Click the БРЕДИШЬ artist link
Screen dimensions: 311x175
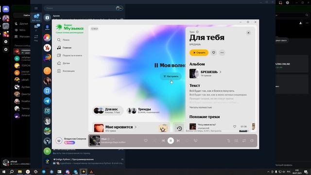195,44
